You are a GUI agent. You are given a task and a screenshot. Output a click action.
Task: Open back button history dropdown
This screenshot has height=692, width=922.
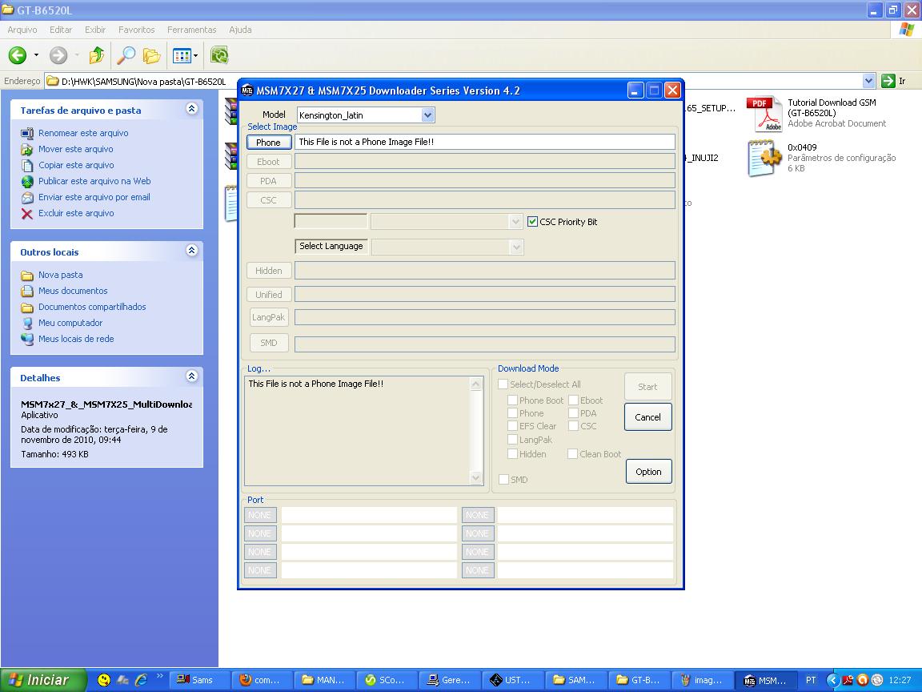tap(37, 55)
